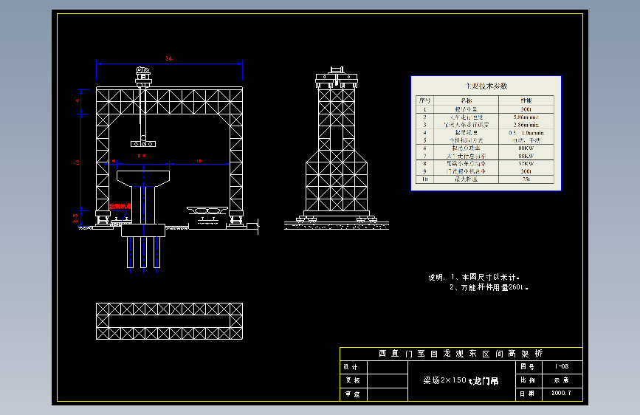The width and height of the screenshot is (640, 415).
Task: Click the plan view truss at the bottom left
Action: pyautogui.click(x=169, y=321)
